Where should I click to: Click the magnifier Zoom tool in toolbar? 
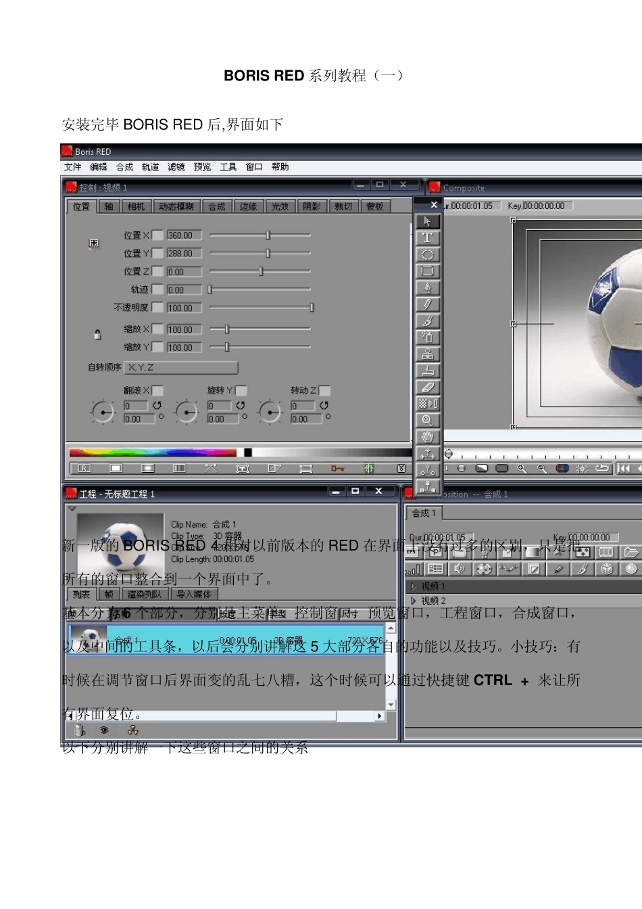(427, 420)
